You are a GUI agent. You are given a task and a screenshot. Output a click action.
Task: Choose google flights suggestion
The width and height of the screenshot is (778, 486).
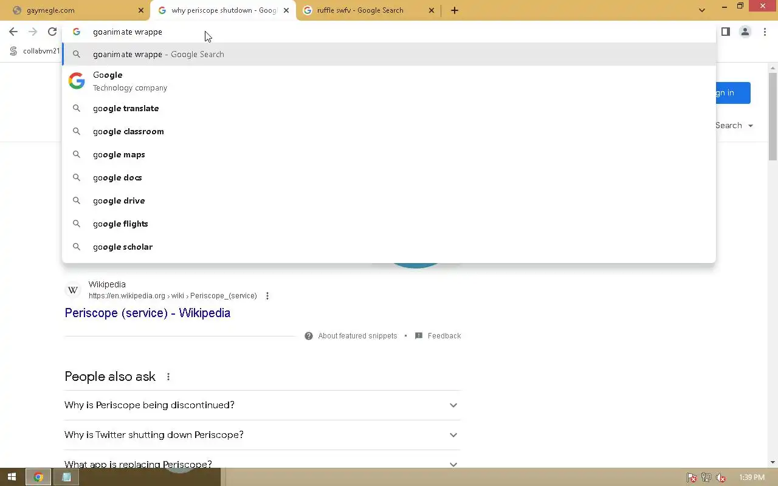(389, 224)
